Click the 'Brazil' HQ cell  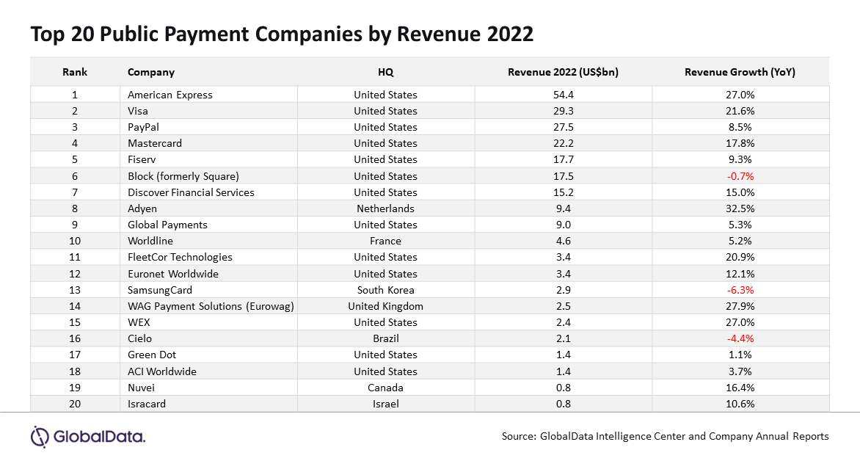[385, 338]
